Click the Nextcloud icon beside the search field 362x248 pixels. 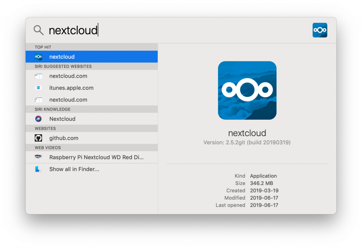point(320,30)
